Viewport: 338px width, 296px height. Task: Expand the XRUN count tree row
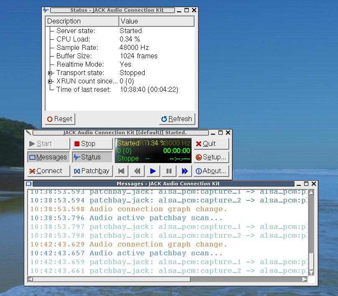coord(50,81)
